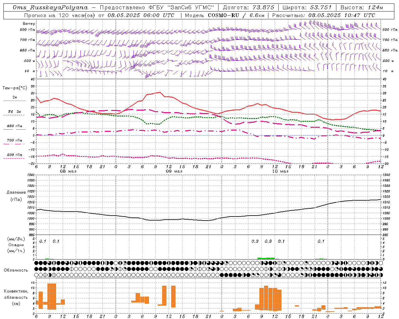Click the station title Oms_RusskayaPolyana
The width and height of the screenshot is (399, 319).
[x=50, y=7]
